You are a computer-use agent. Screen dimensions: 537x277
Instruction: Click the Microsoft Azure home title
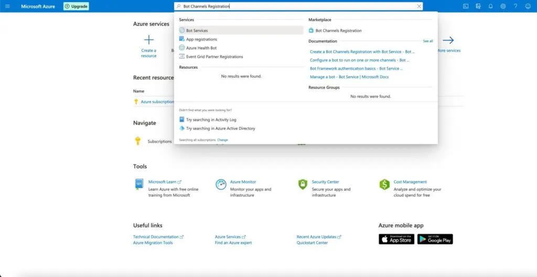click(38, 6)
